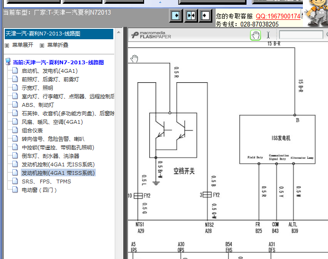Click 菜单展开 to expand the menu
The height and width of the screenshot is (259, 328).
tap(23, 45)
